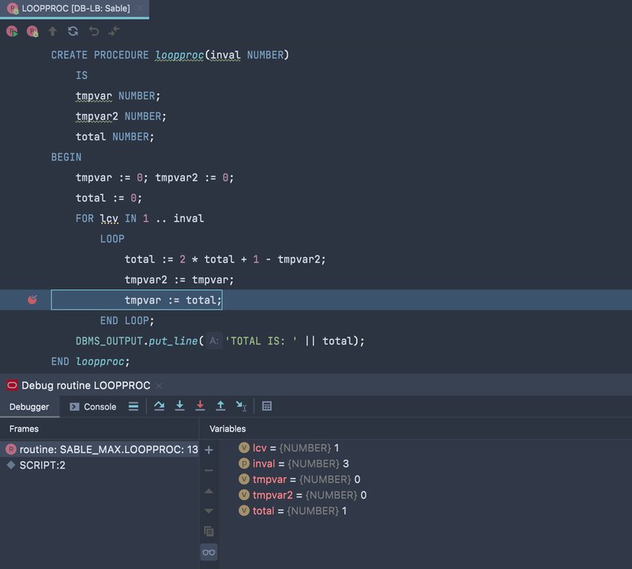Image resolution: width=632 pixels, height=569 pixels.
Task: Refresh the routine source with the circular arrows icon
Action: click(73, 31)
